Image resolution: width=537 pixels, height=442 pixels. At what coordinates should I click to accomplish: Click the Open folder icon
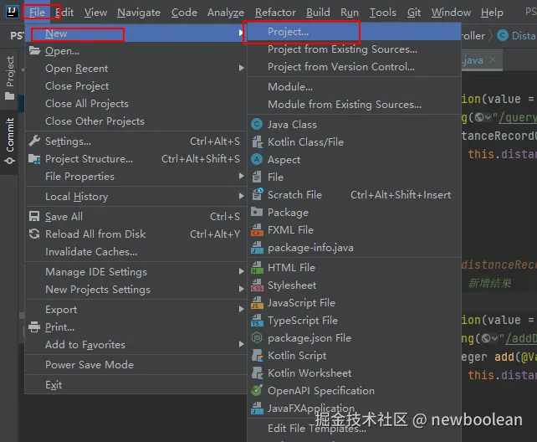[34, 51]
